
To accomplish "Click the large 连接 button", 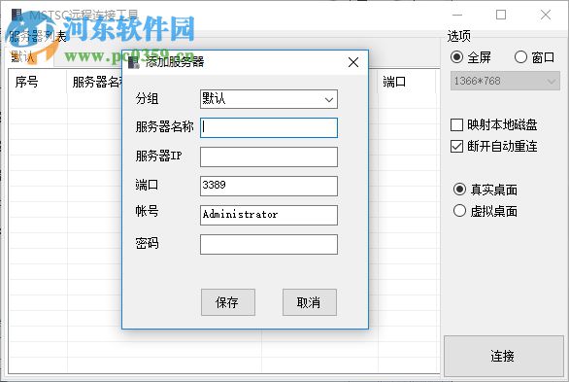I will pyautogui.click(x=504, y=356).
